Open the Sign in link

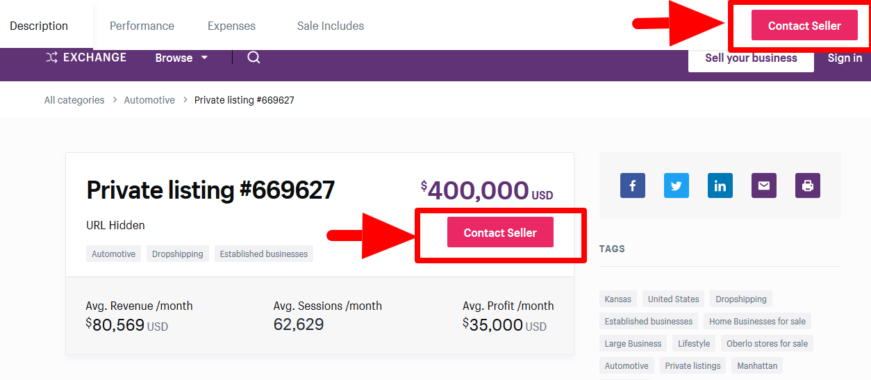(845, 58)
